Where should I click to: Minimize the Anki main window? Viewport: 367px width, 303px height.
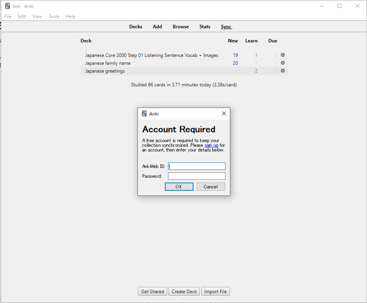tap(322, 6)
